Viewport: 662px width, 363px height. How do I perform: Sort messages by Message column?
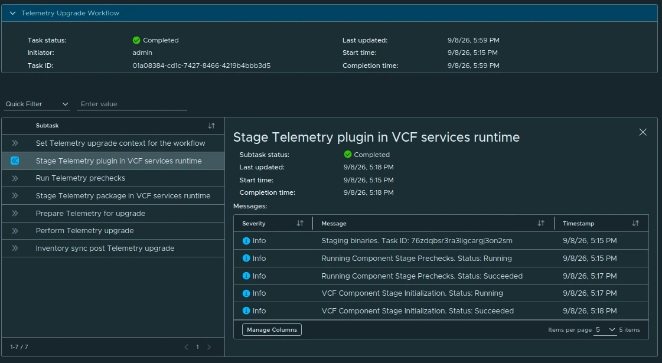pos(542,223)
